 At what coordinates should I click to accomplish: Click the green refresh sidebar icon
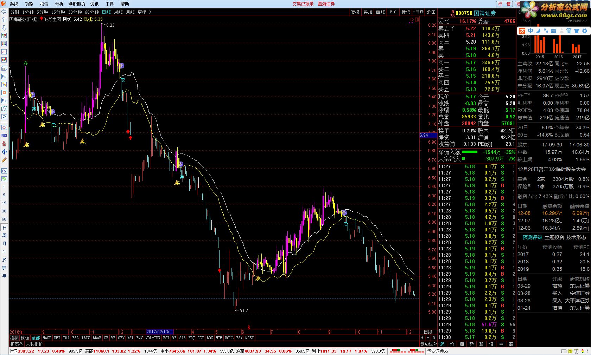click(x=4, y=179)
